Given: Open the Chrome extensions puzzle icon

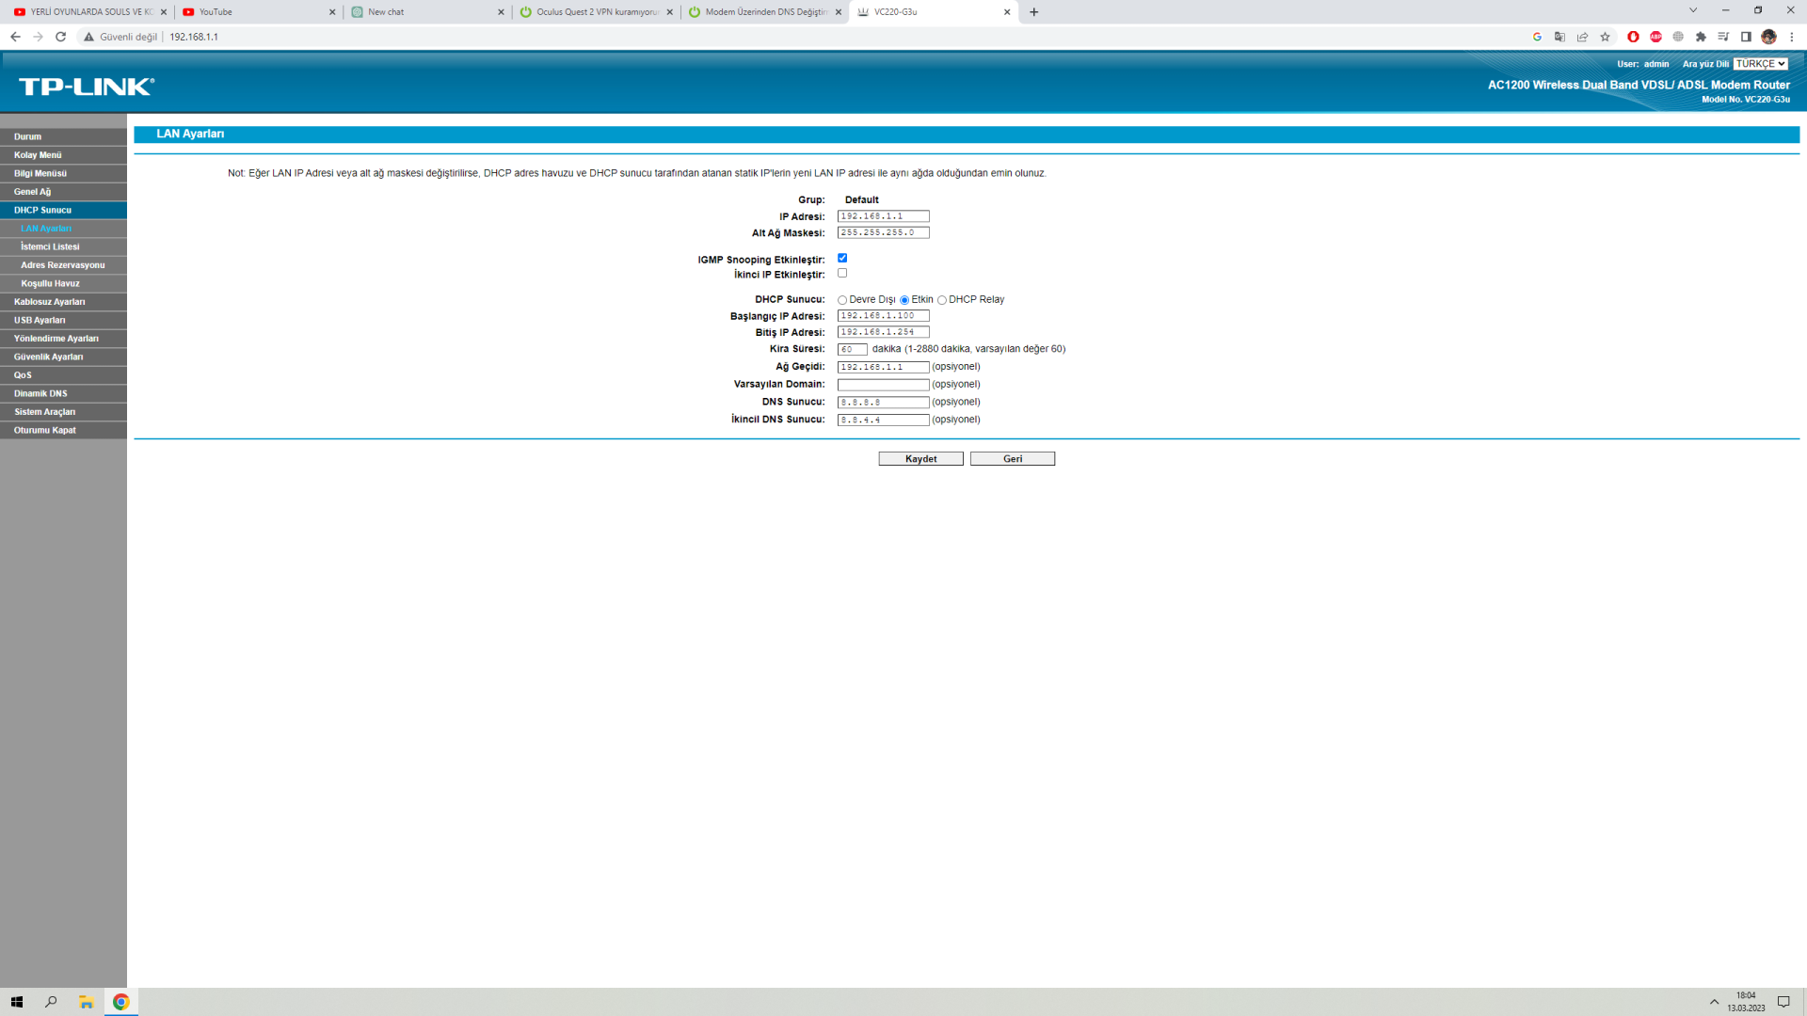Looking at the screenshot, I should click(1701, 37).
